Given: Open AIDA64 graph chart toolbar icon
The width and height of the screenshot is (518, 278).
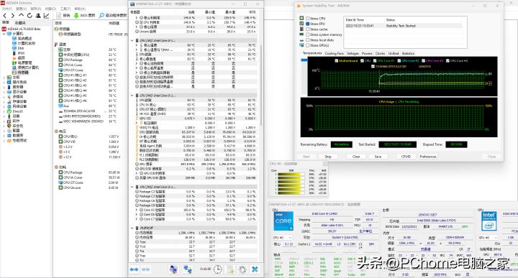Looking at the screenshot, I should pyautogui.click(x=47, y=16).
